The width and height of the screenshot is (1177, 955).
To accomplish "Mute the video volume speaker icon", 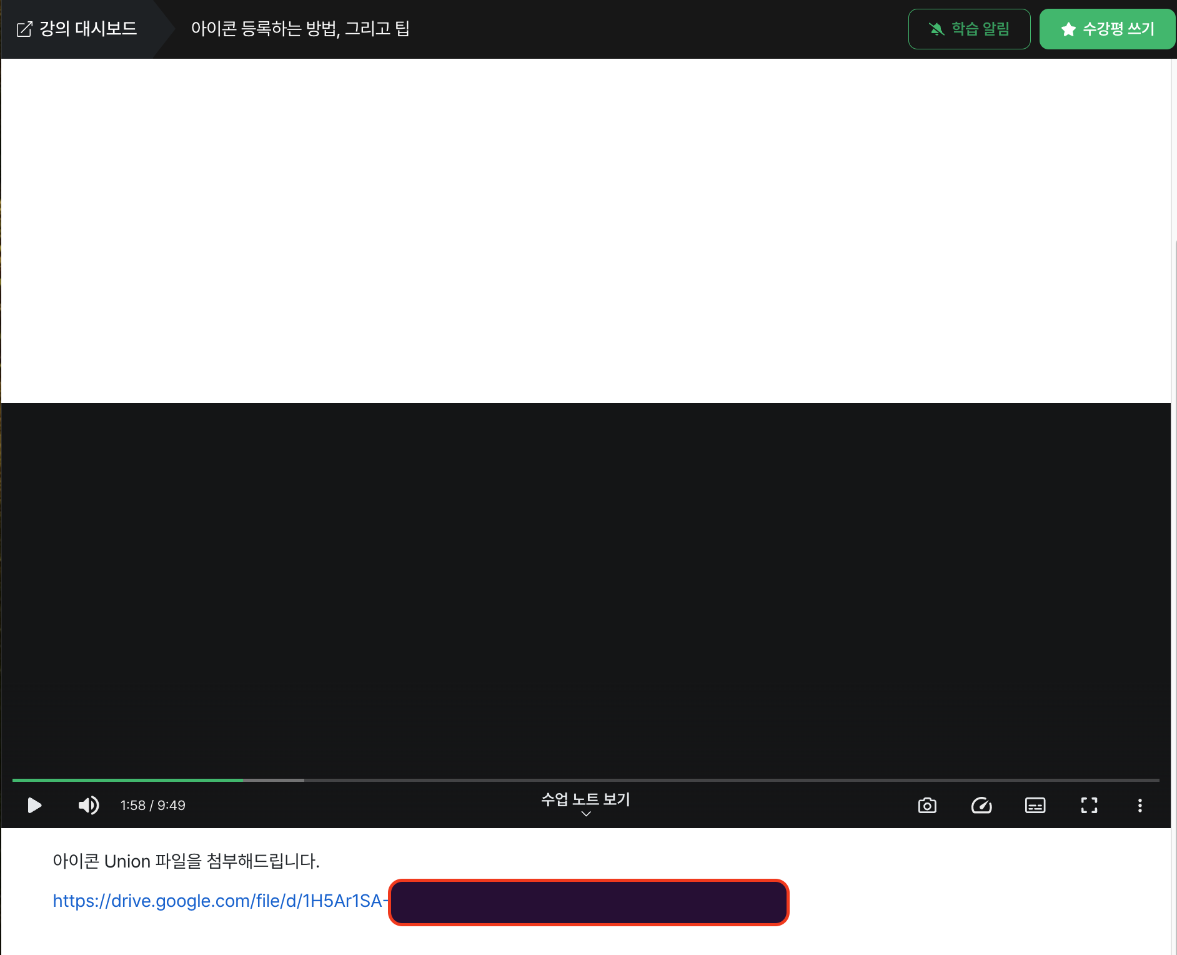I will (89, 805).
